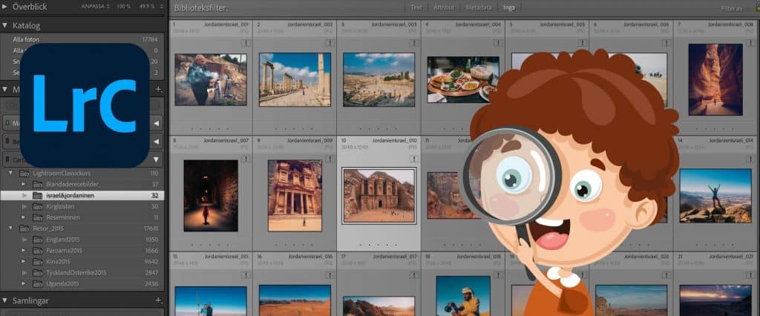Click the folder icon beside Faroarna2015
This screenshot has width=760, height=316.
(38, 251)
